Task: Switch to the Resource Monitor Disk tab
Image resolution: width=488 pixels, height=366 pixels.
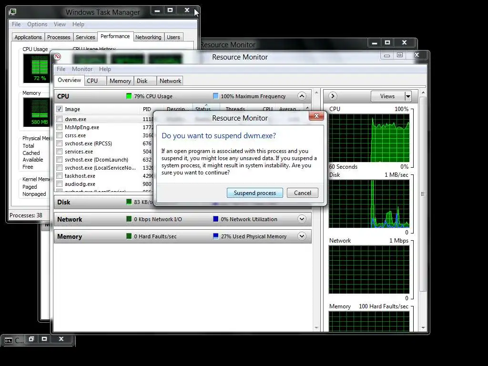Action: tap(145, 81)
